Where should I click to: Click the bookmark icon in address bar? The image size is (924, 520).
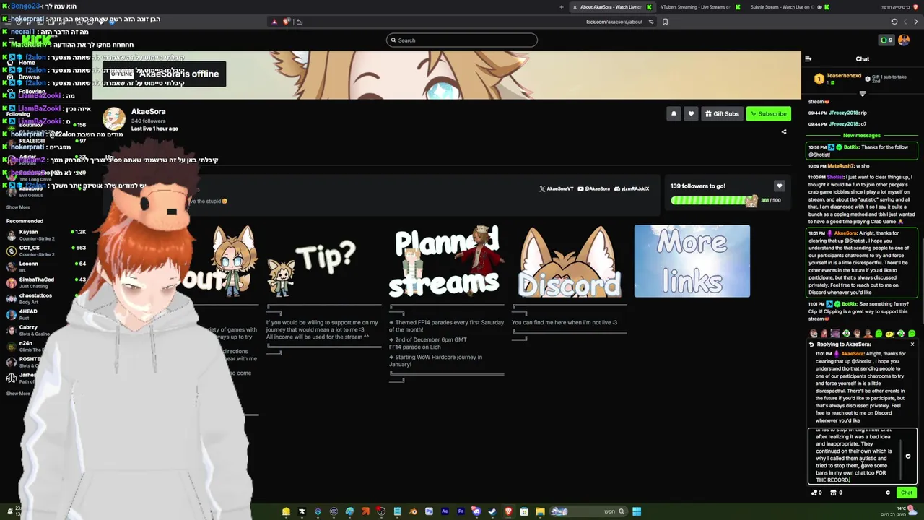coord(665,22)
